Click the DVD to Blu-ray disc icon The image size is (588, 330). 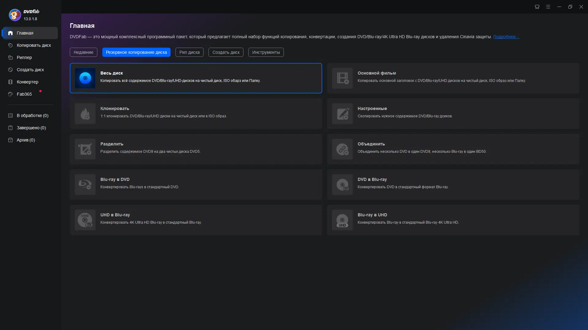coord(342,185)
